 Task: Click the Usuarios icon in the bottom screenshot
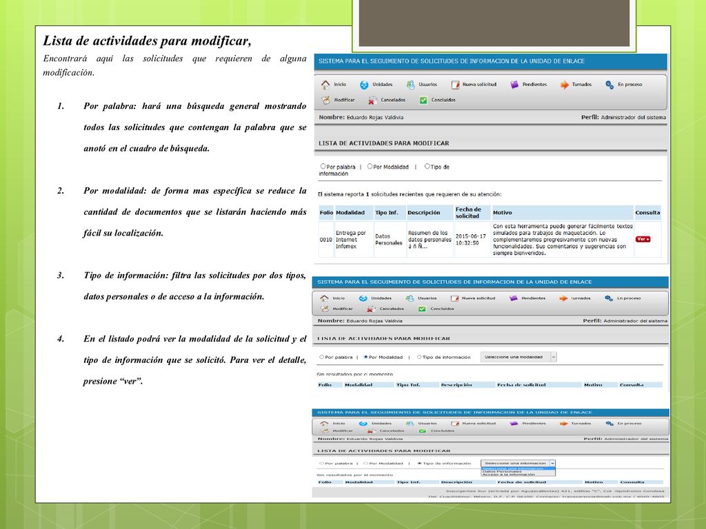410,424
